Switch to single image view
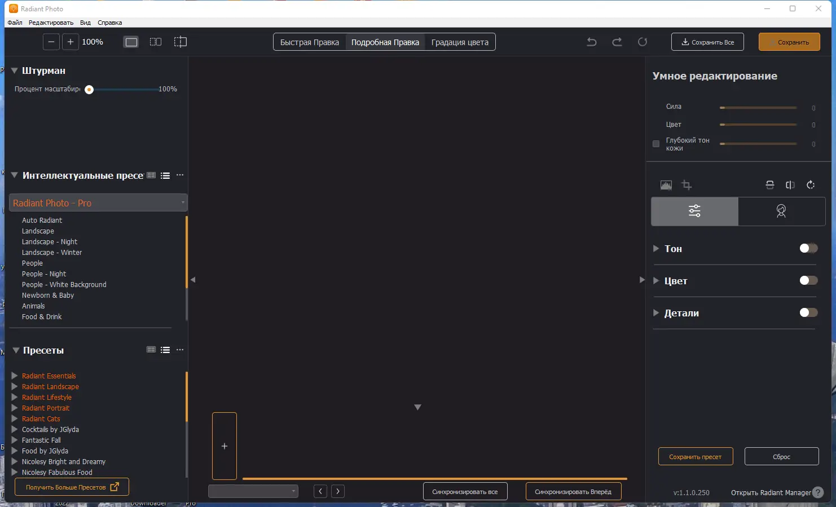Viewport: 836px width, 507px height. coord(131,42)
